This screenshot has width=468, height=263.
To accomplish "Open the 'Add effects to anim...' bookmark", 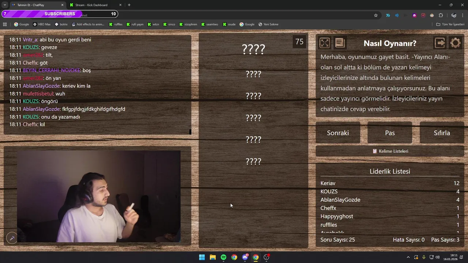I will tap(88, 24).
